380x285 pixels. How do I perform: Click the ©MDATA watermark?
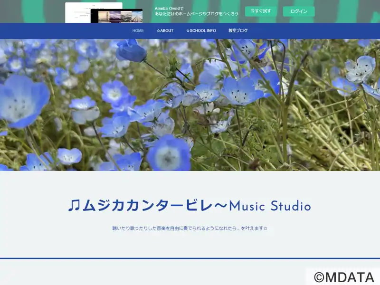coord(343,277)
